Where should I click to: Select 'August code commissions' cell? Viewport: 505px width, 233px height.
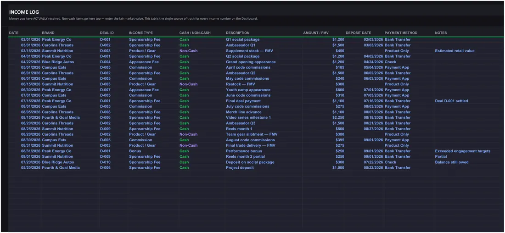pos(250,140)
